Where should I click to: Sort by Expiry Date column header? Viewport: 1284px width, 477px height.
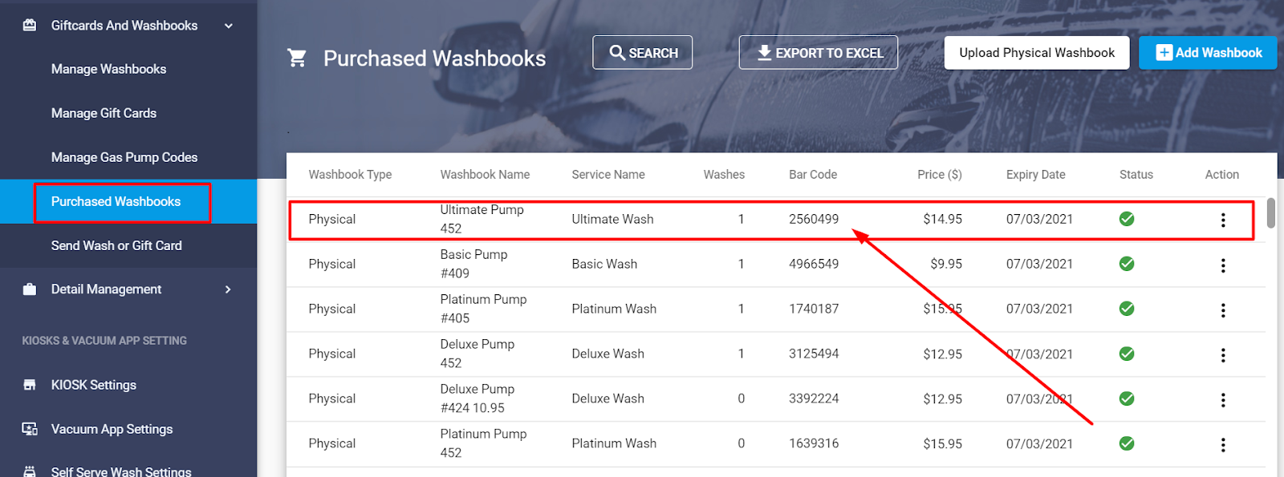1036,174
